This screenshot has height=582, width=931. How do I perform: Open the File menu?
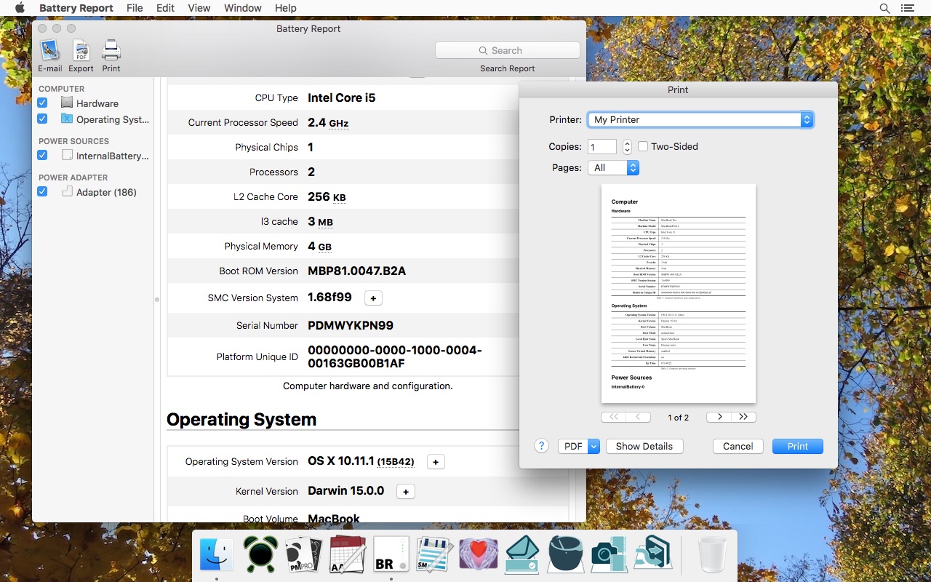(135, 8)
